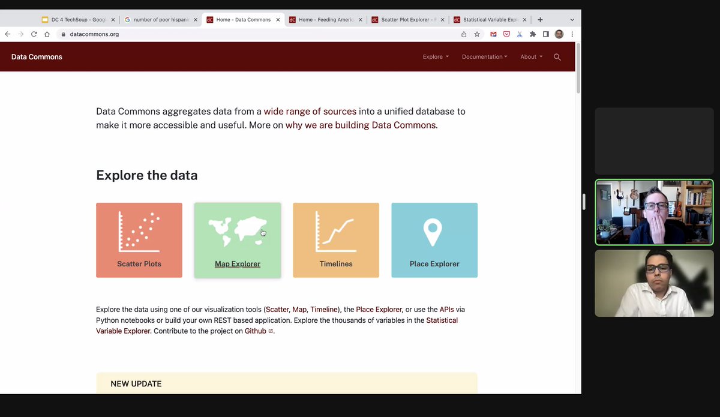
Task: Click the site lock icon
Action: click(64, 34)
